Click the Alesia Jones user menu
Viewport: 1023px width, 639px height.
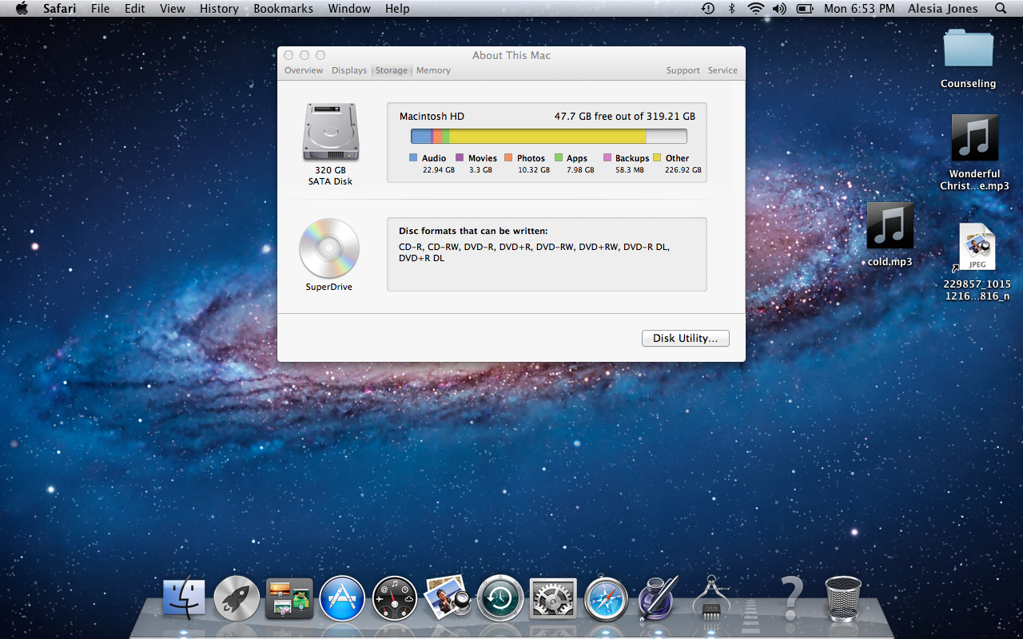click(943, 9)
